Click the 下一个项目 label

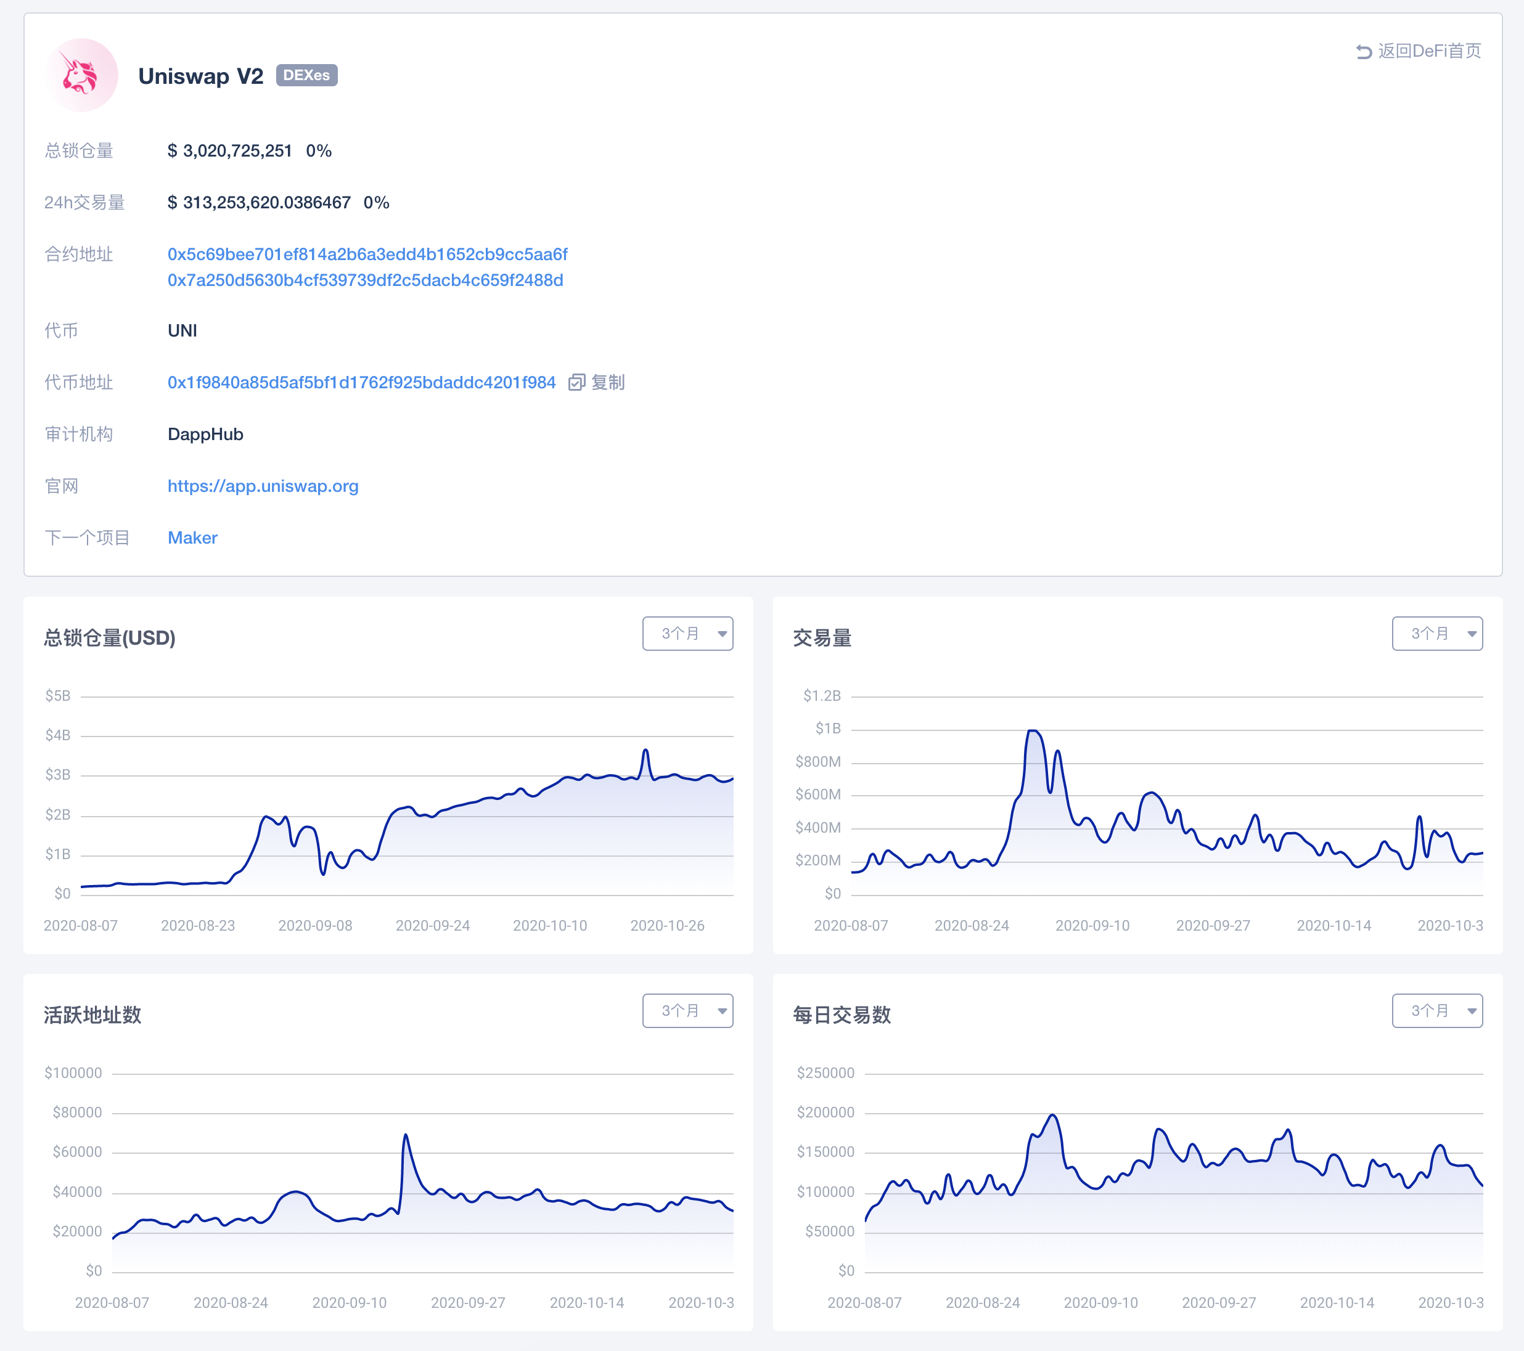[87, 537]
